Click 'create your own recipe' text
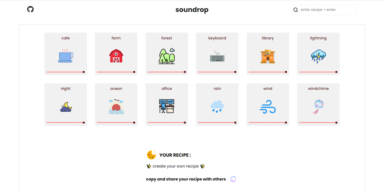 tap(175, 166)
